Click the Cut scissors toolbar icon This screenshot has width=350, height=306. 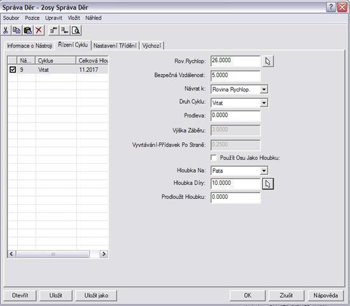point(6,30)
